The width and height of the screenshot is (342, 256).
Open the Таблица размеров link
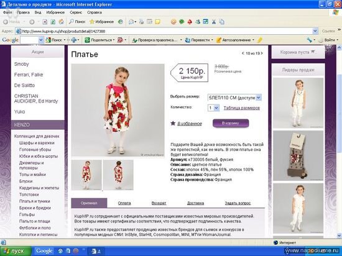242,108
